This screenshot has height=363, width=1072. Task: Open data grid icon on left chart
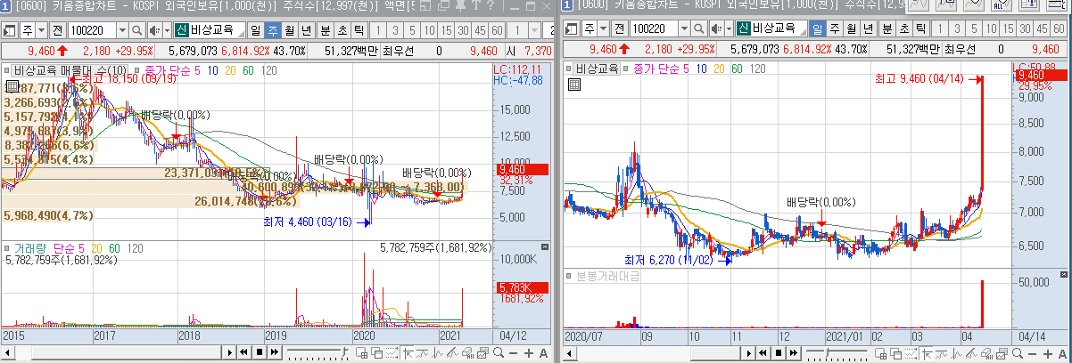[12, 86]
